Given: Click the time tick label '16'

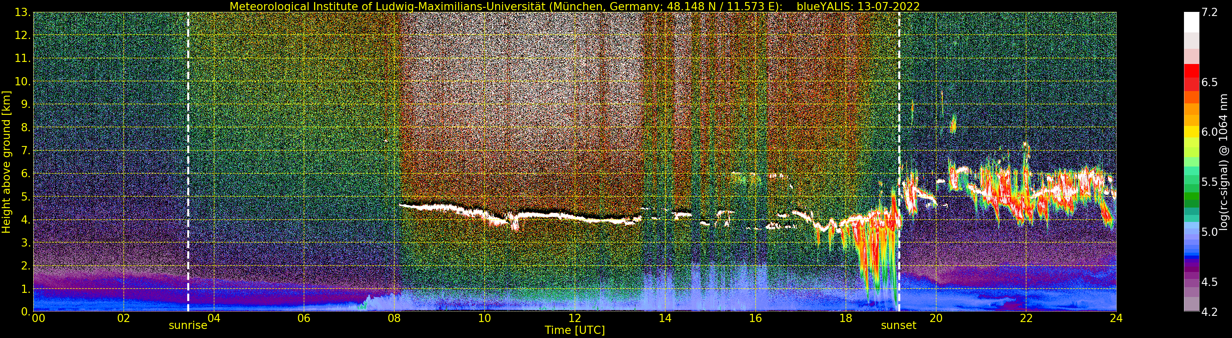Looking at the screenshot, I should click(x=755, y=318).
